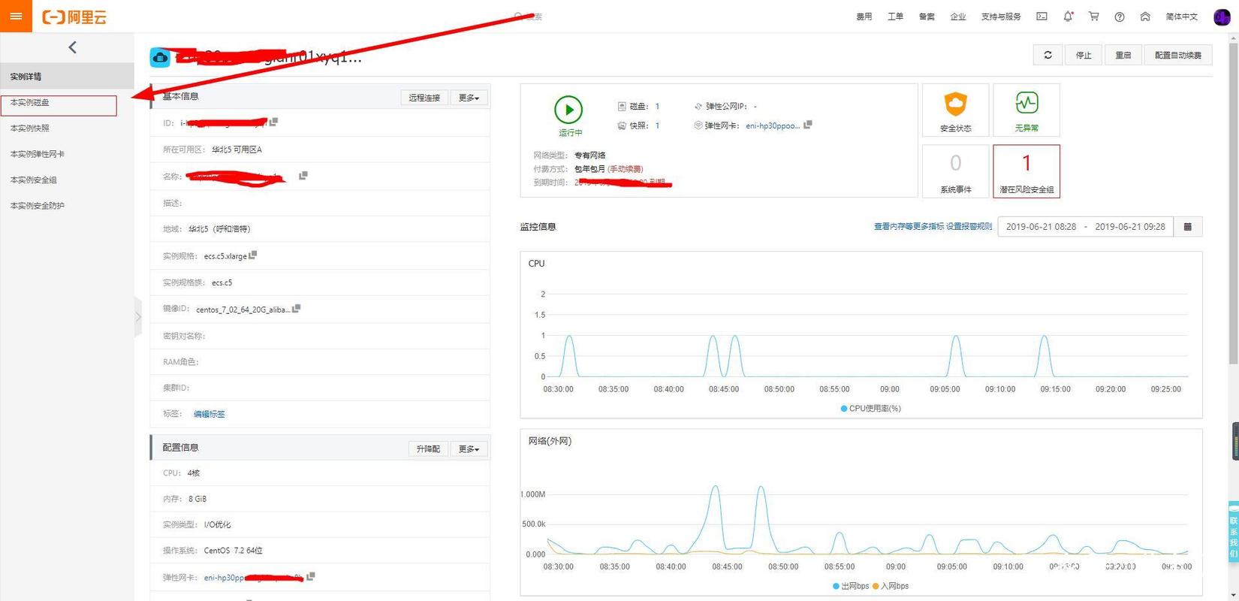Open the shopping cart icon

[x=1093, y=17]
